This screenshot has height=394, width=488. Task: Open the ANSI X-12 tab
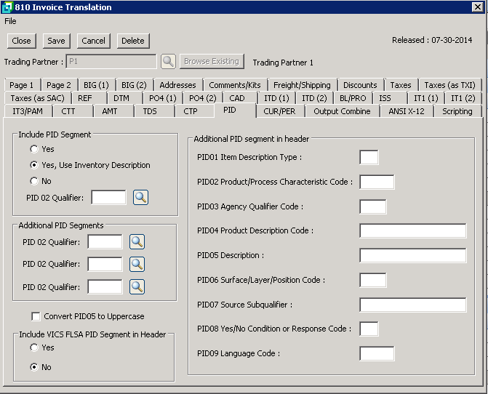tap(407, 111)
